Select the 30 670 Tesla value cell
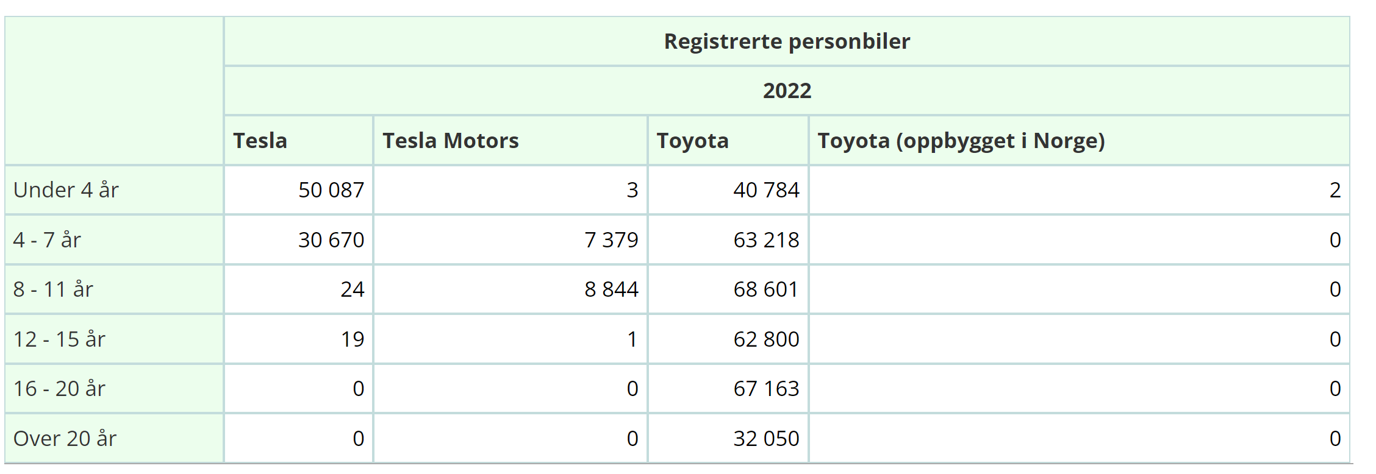Viewport: 1376px width, 474px height. click(299, 240)
